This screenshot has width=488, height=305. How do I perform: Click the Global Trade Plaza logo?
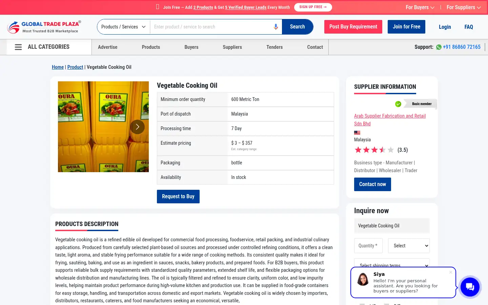[44, 27]
